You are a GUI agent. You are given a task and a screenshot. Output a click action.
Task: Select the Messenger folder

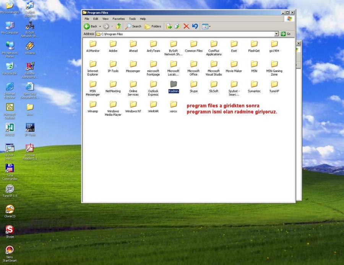[x=133, y=66]
